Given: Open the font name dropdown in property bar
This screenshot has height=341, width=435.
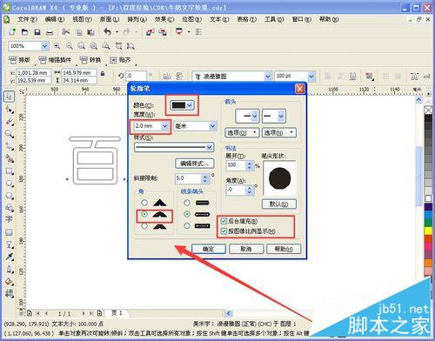Looking at the screenshot, I should pos(268,77).
